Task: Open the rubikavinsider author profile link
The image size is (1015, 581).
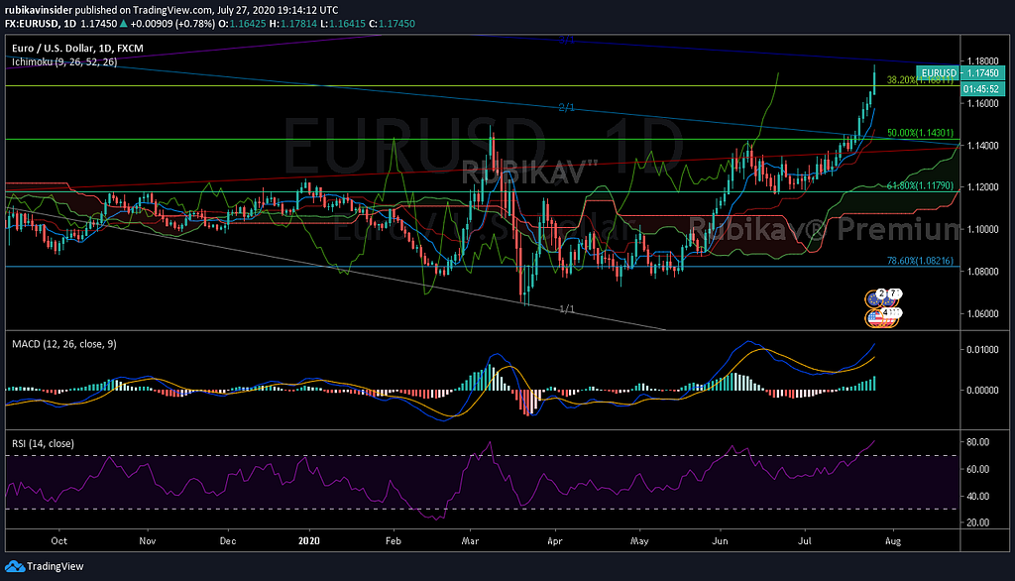Action: [39, 10]
